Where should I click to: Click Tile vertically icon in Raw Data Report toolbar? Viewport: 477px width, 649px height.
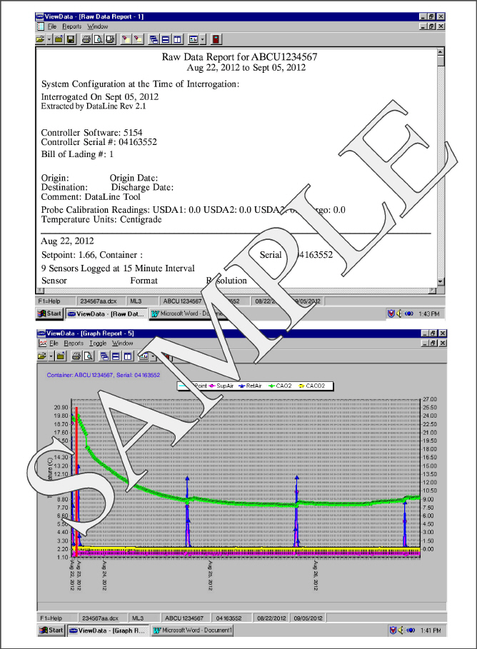tap(177, 39)
